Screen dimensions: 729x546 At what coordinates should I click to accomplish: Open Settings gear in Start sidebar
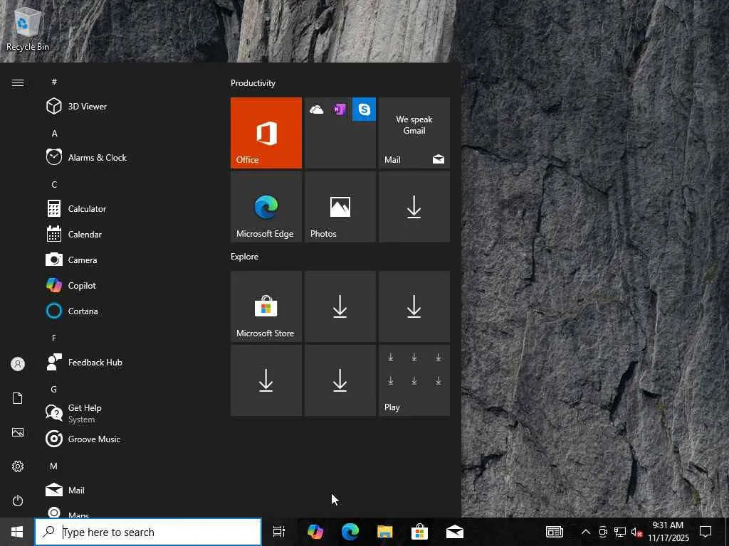tap(18, 466)
